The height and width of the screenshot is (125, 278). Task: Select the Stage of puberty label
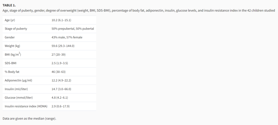pos(16,29)
